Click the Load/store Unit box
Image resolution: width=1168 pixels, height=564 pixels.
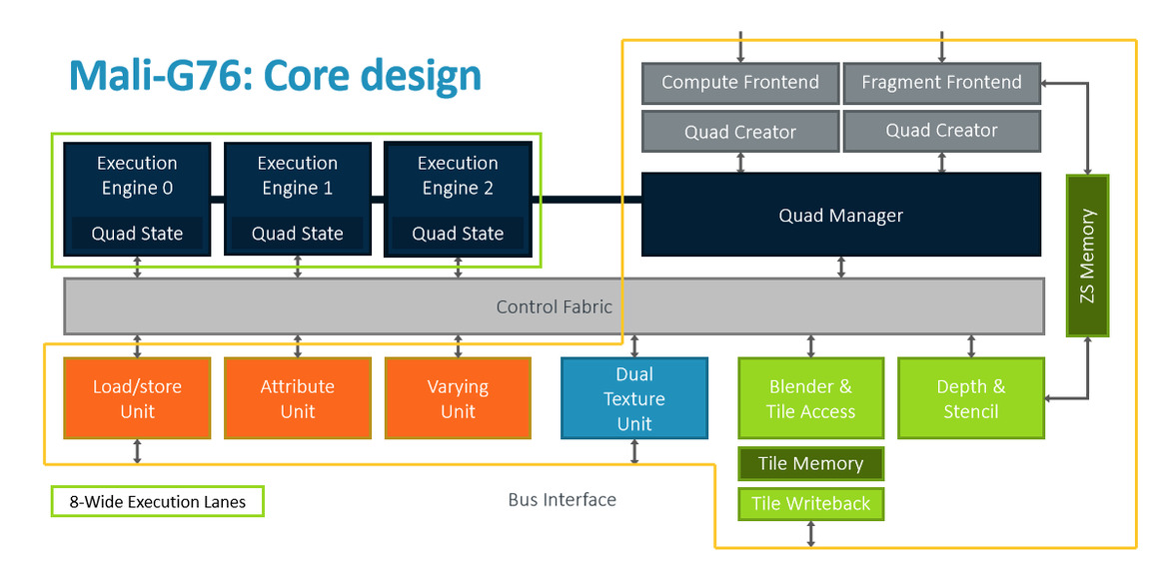tap(137, 398)
